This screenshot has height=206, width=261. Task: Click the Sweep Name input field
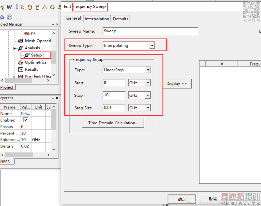point(151,31)
